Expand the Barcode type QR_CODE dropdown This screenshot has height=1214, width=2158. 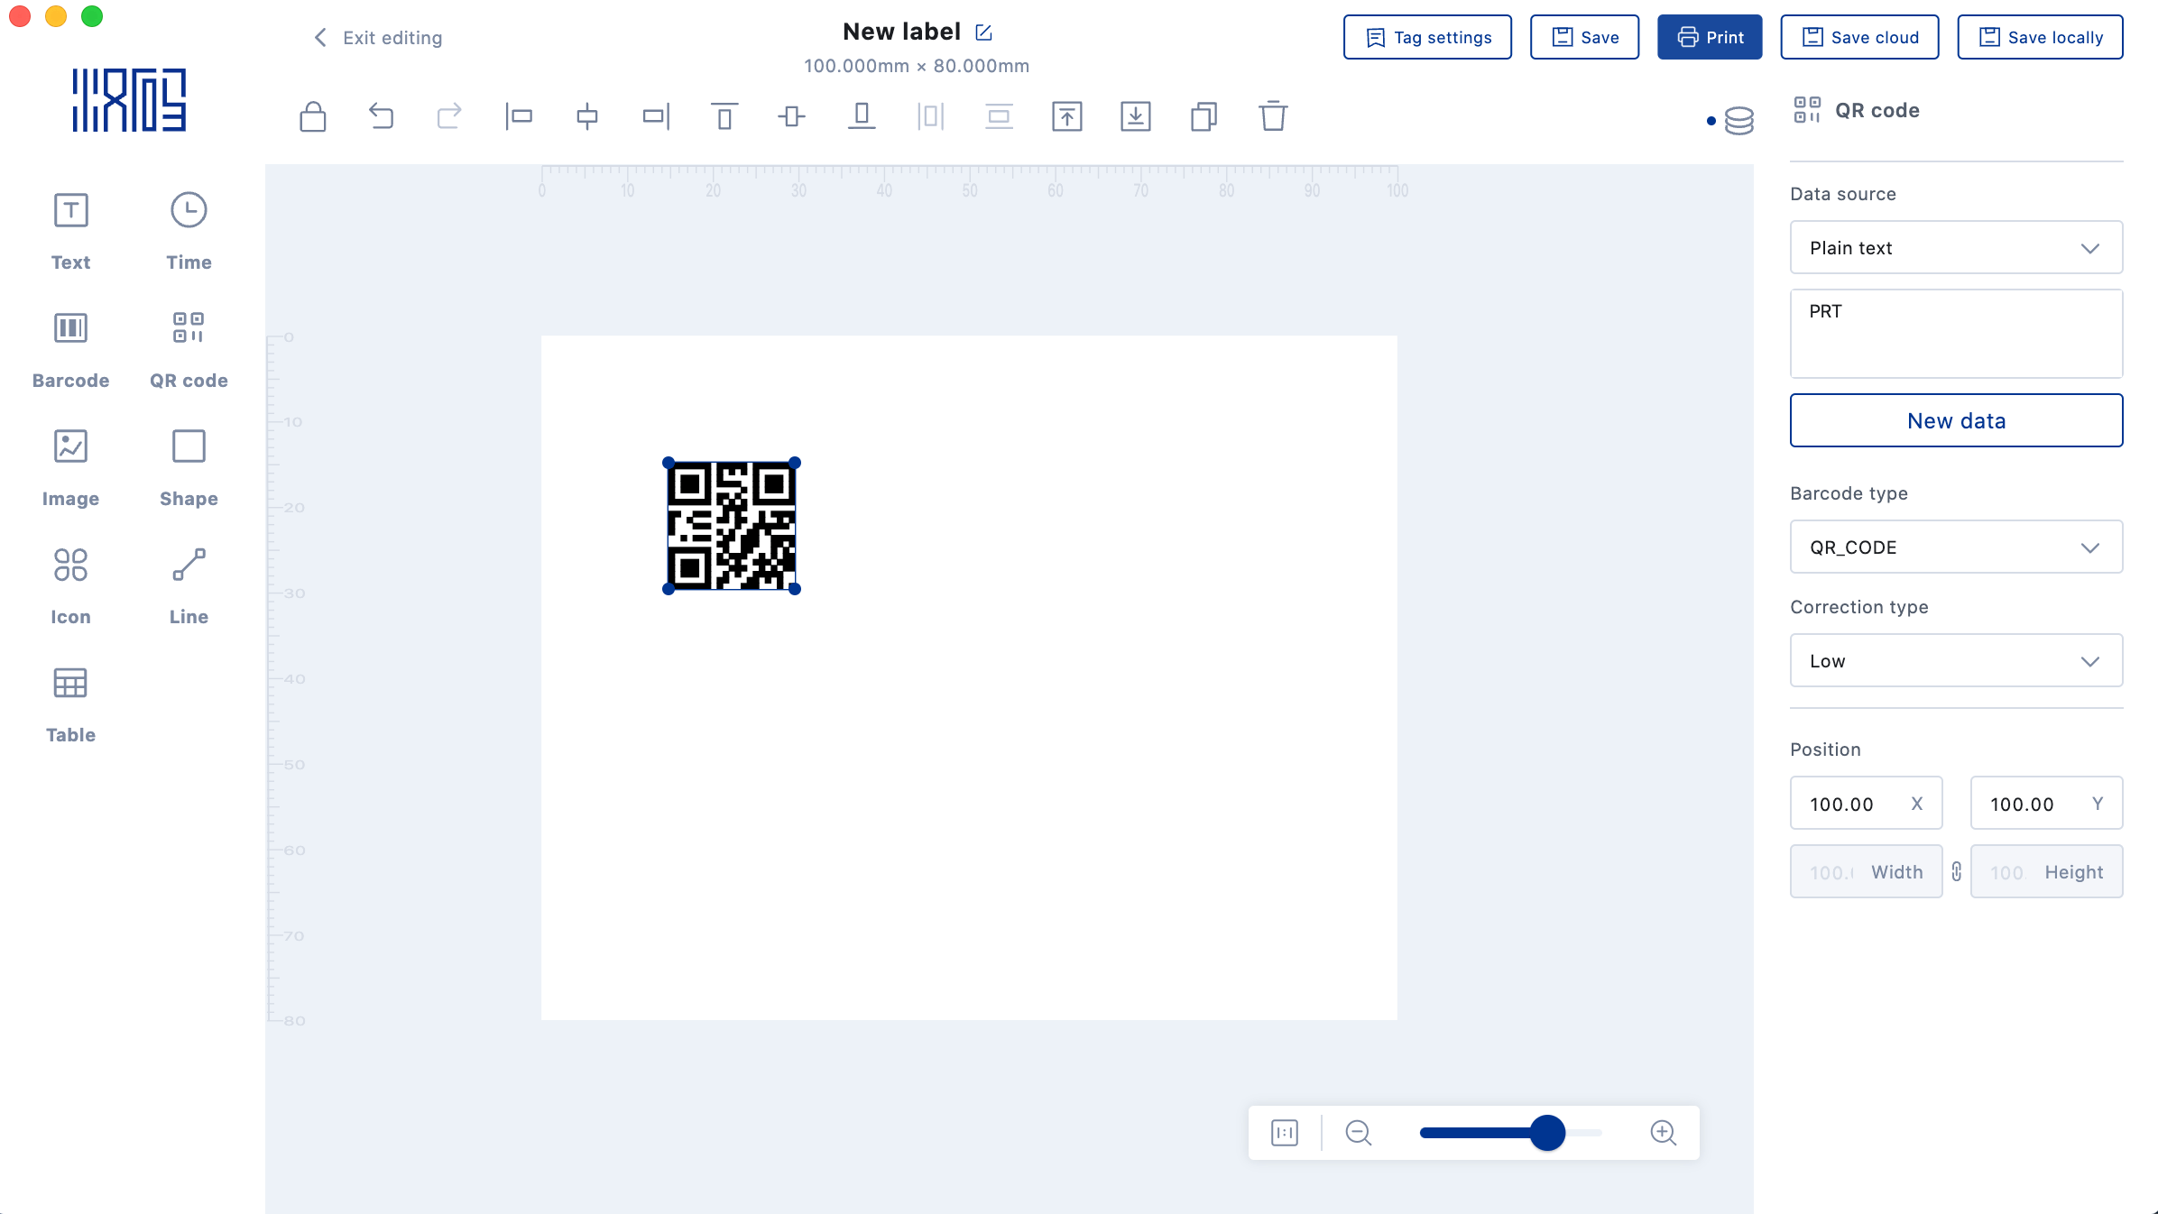(x=1955, y=547)
